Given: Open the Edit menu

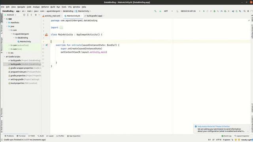Looking at the screenshot, I should tap(8, 7).
